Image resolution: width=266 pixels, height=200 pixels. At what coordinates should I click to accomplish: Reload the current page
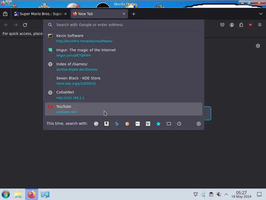click(x=25, y=25)
